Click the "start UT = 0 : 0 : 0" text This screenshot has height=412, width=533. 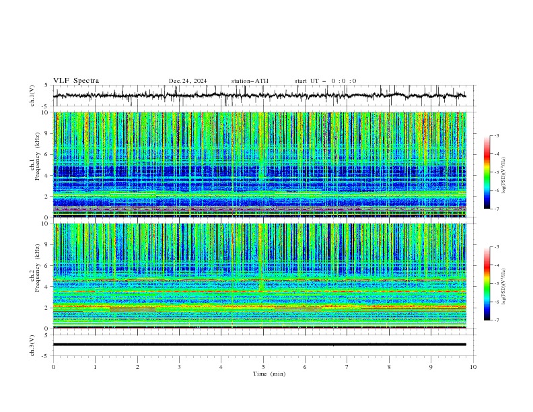coord(325,81)
